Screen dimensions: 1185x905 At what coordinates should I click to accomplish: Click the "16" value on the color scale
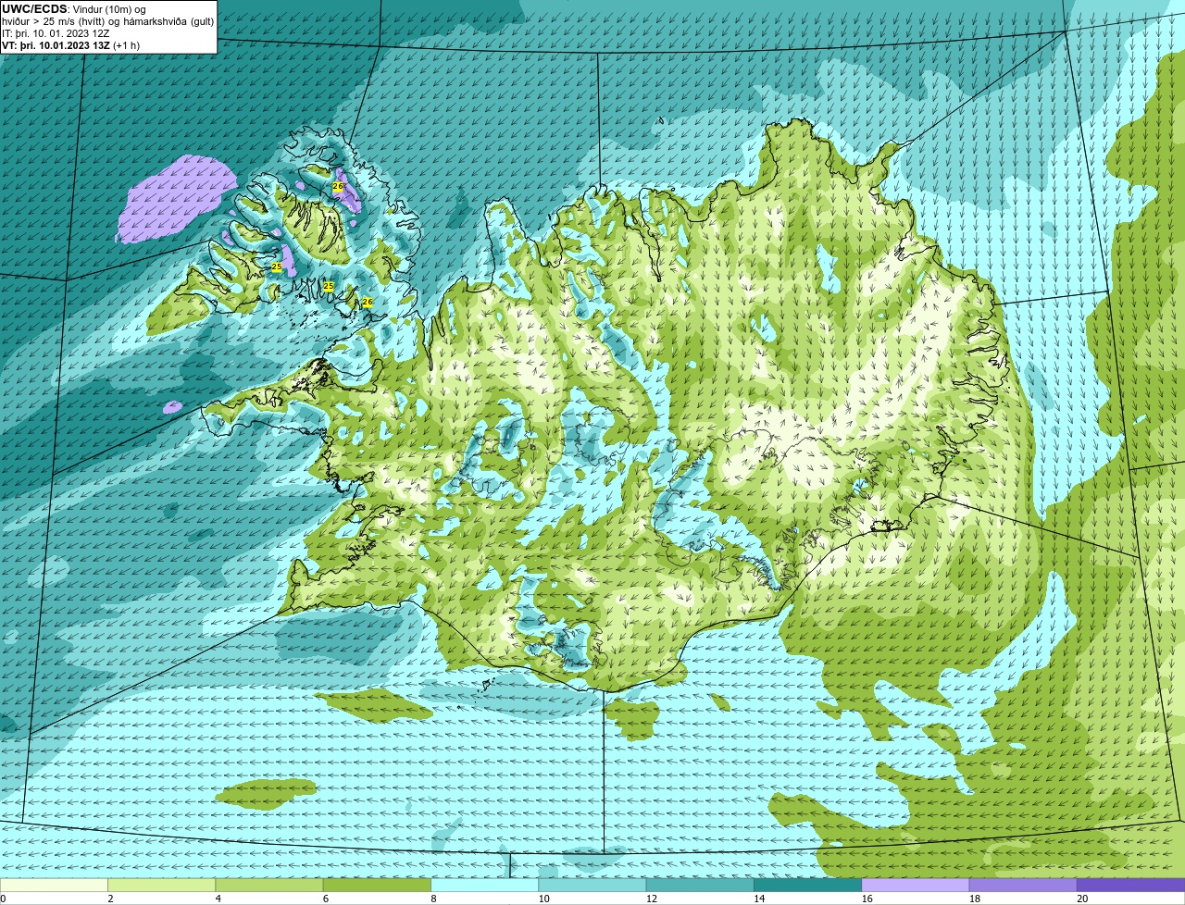pyautogui.click(x=867, y=899)
